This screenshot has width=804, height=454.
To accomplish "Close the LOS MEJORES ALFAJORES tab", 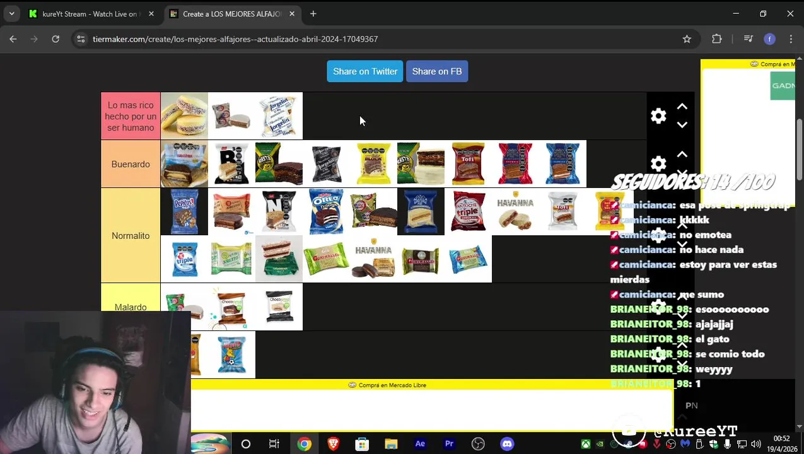I will 292,14.
